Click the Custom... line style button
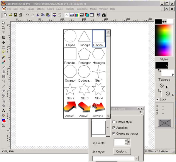The image size is (176, 162). tap(122, 152)
